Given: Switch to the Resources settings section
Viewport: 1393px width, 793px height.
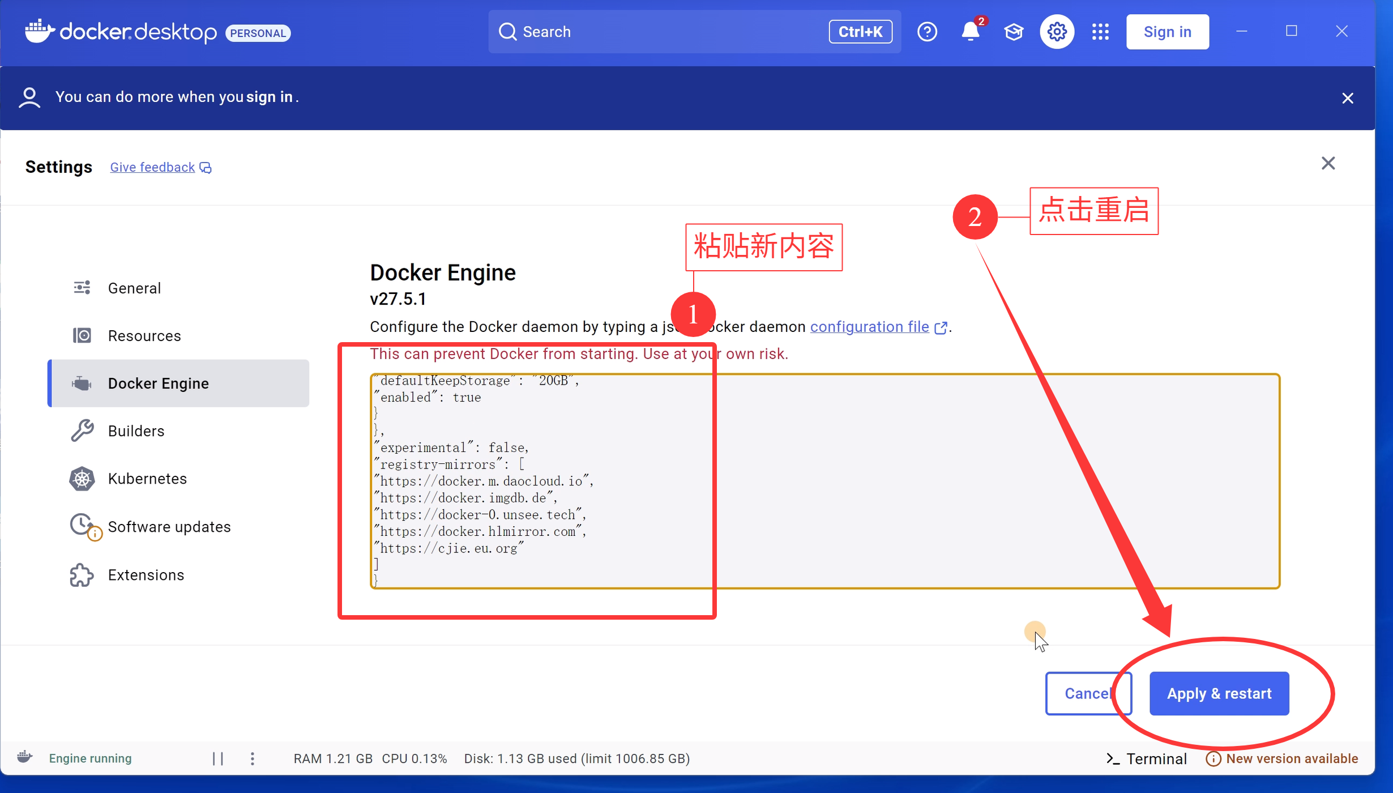Looking at the screenshot, I should (144, 336).
